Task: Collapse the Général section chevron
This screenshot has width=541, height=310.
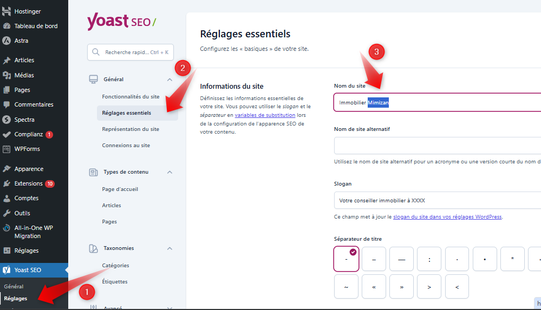Action: click(x=170, y=80)
